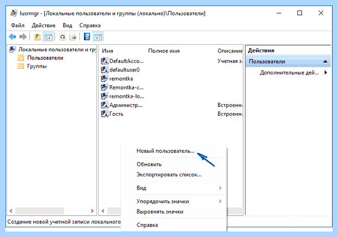Viewport: 338px width, 237px height.
Task: Click the Export list toolbar icon
Action: coord(73,37)
